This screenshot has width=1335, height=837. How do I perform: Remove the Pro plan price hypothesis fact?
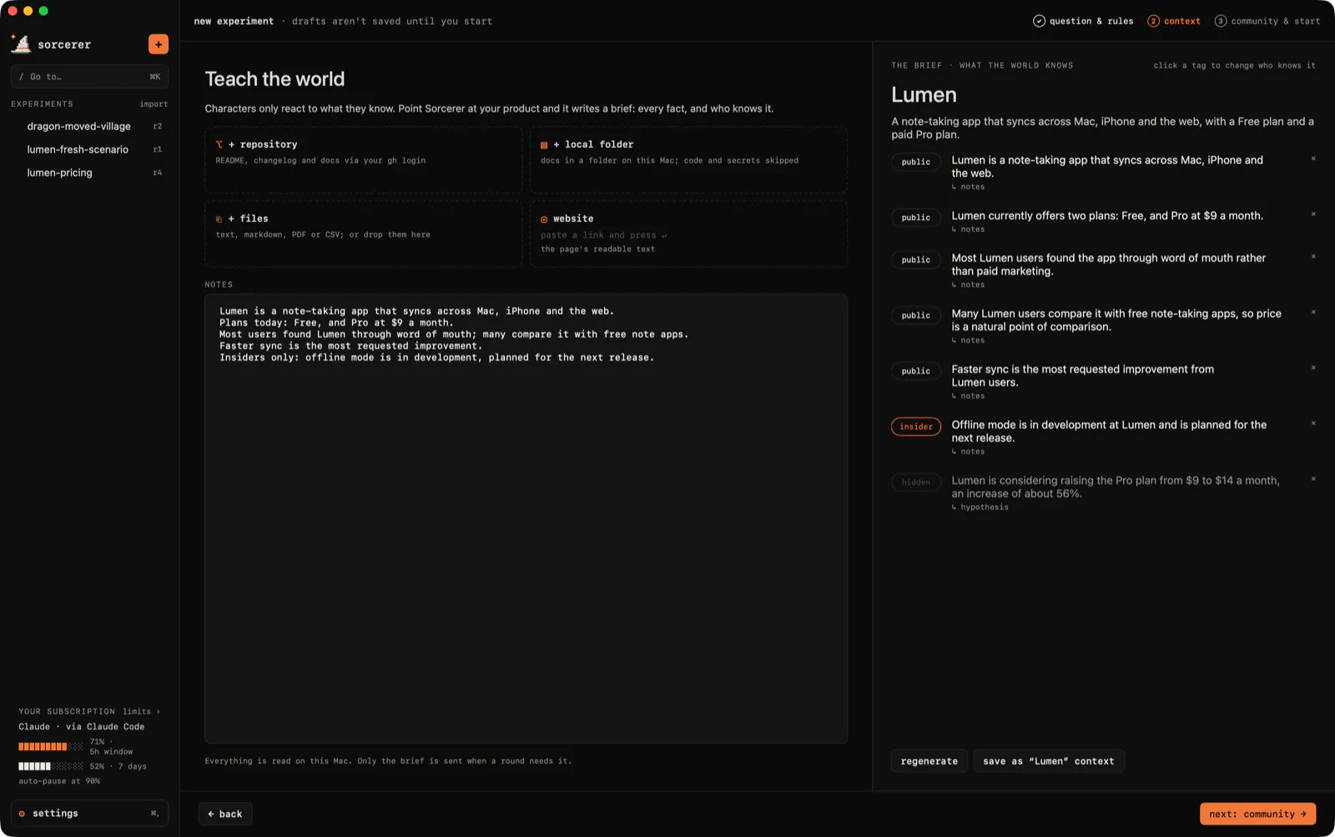1313,479
